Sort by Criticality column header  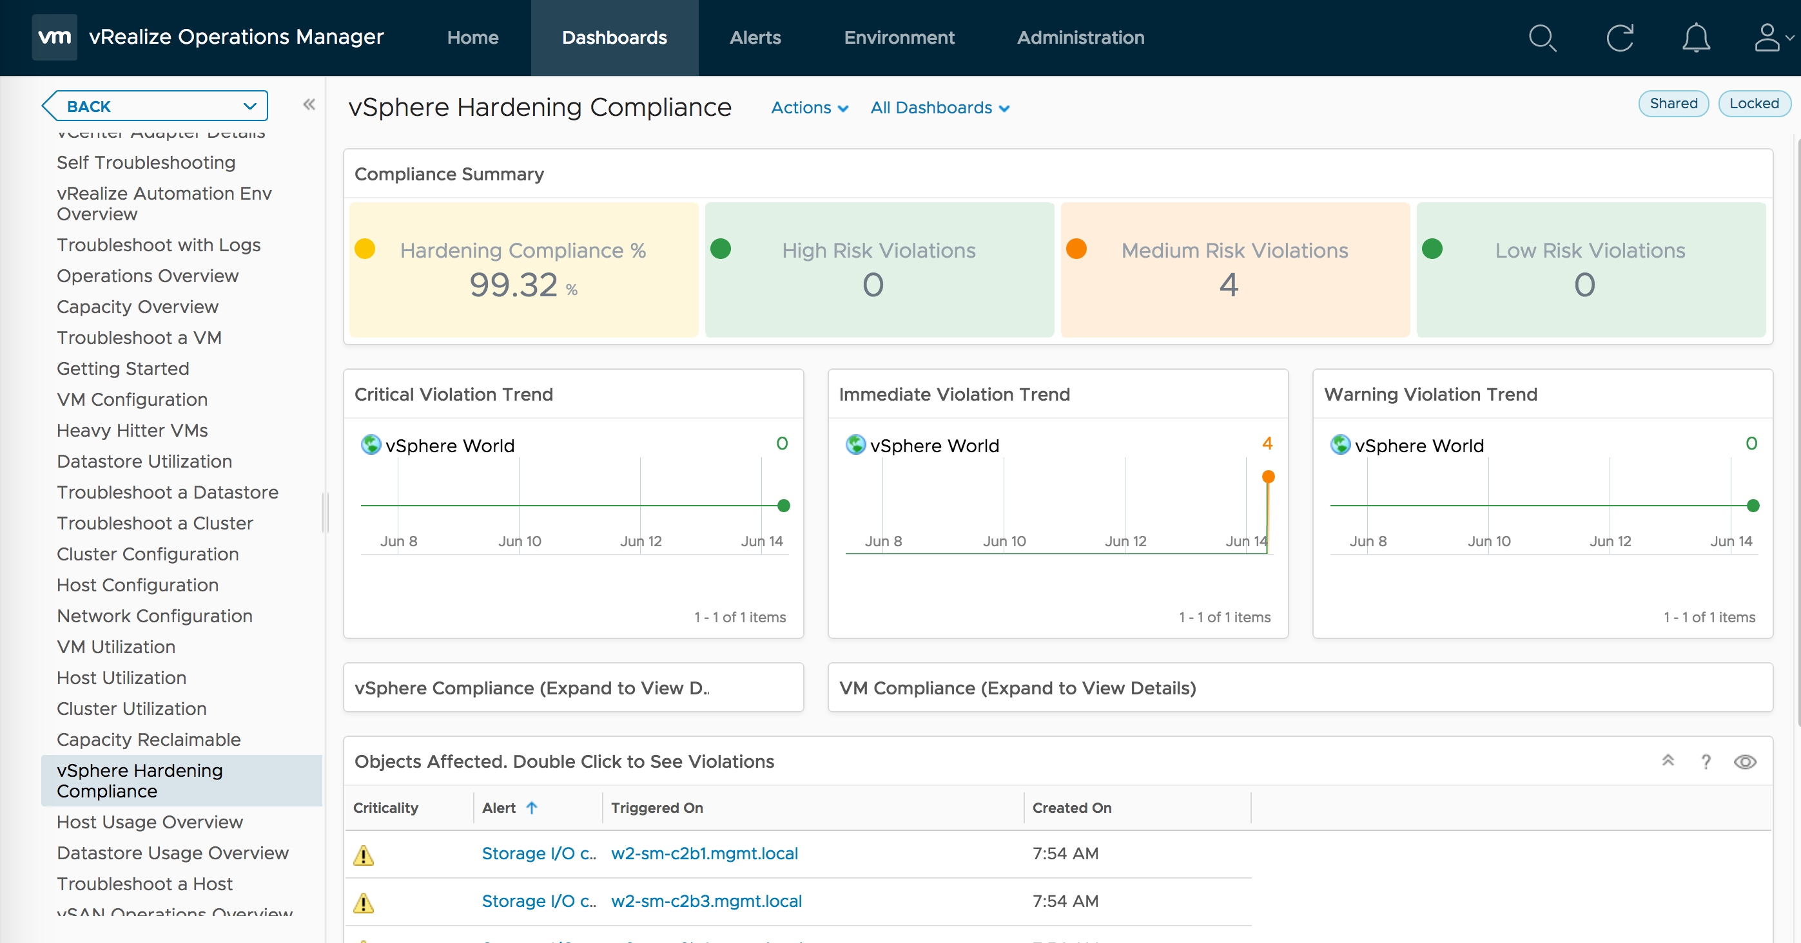pyautogui.click(x=385, y=808)
